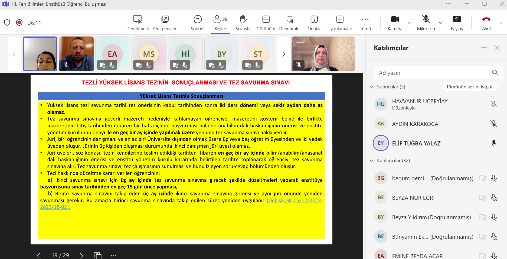Mute ELİF TUĞBA YALAZ's microphone
Image resolution: width=507 pixels, height=259 pixels.
tap(493, 143)
